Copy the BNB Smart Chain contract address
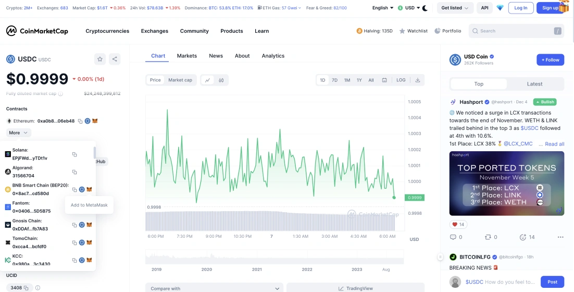This screenshot has width=574, height=292. point(74,189)
